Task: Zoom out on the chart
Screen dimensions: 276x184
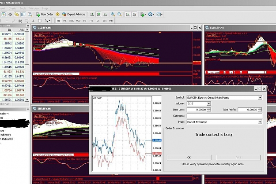Action: click(x=120, y=15)
